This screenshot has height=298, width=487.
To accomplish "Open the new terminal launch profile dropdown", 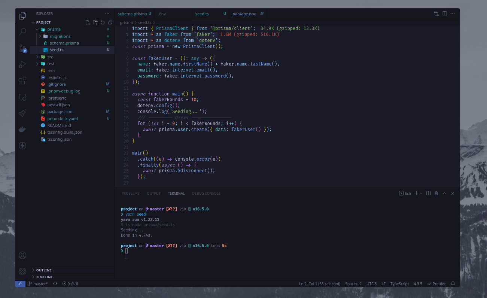I will click(x=421, y=193).
